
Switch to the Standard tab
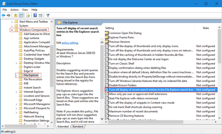[x=78, y=127]
